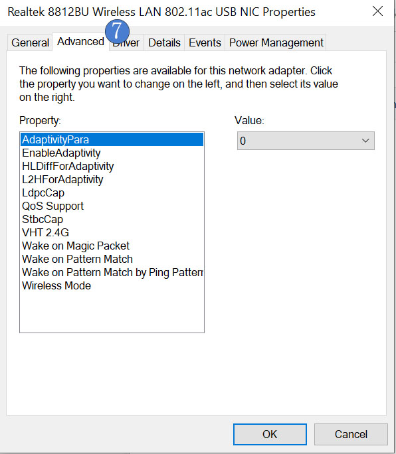Viewport: 396px width, 454px height.
Task: Click the blue number 7 badge
Action: [117, 31]
